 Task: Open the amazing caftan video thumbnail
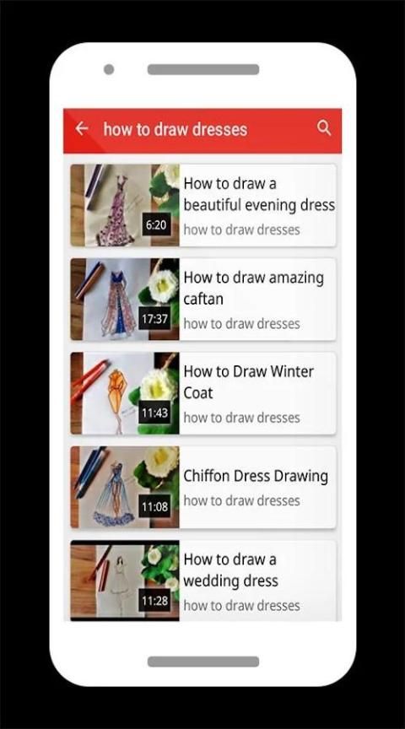125,299
